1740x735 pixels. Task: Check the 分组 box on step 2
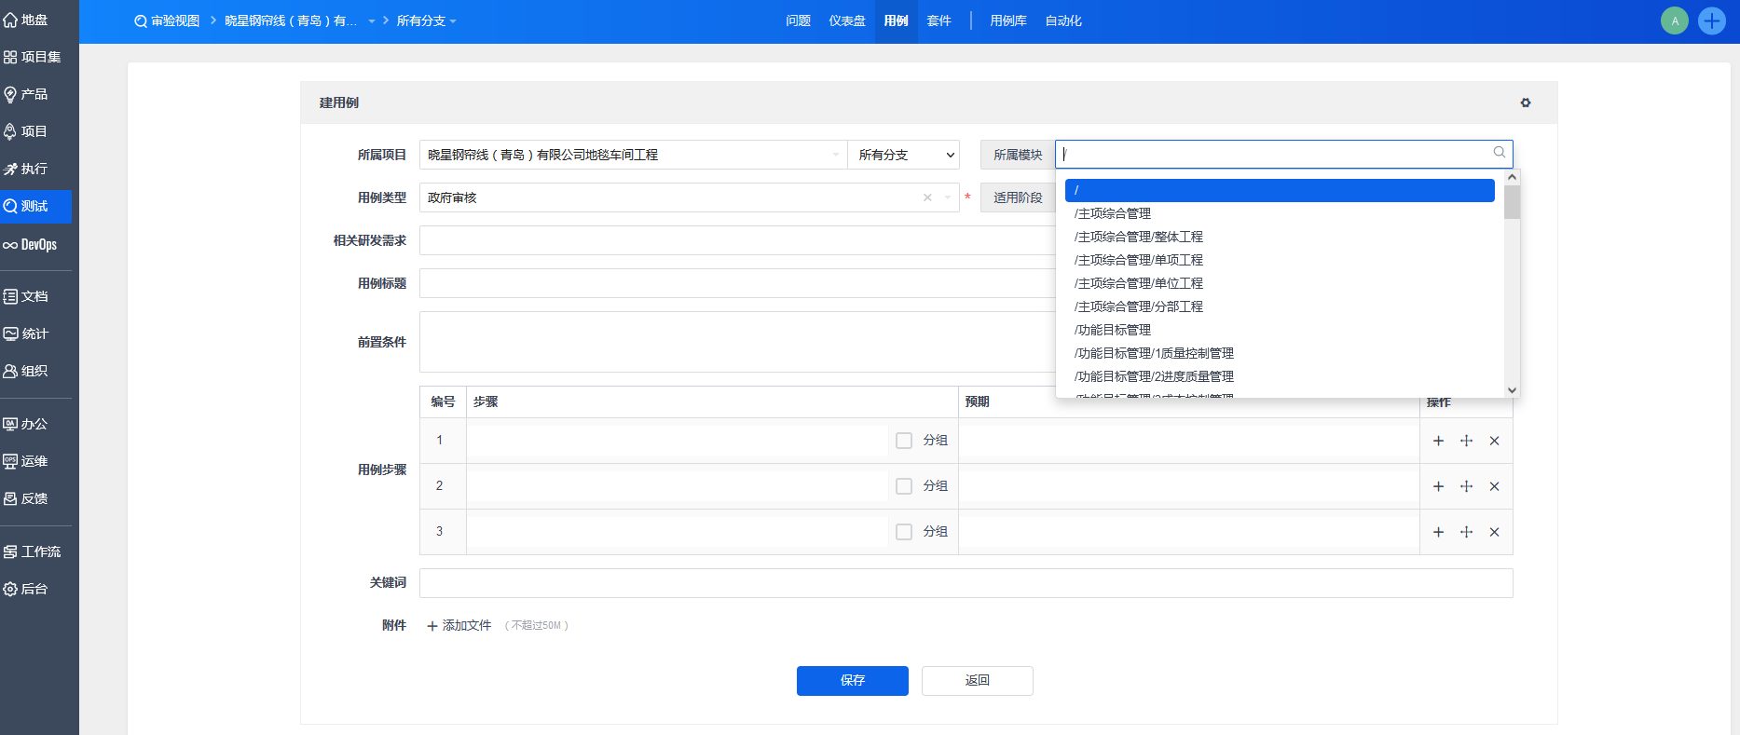903,486
